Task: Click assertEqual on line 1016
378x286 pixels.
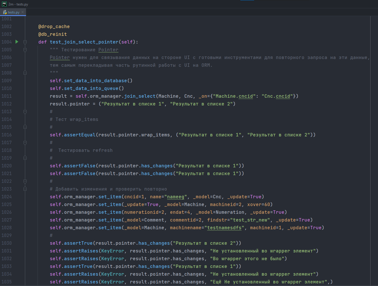Action: pos(80,135)
